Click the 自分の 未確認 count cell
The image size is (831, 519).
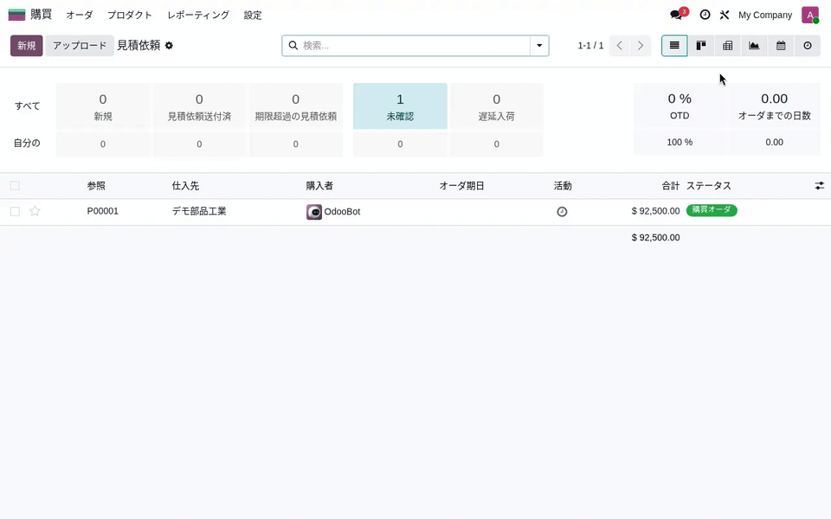tap(400, 144)
